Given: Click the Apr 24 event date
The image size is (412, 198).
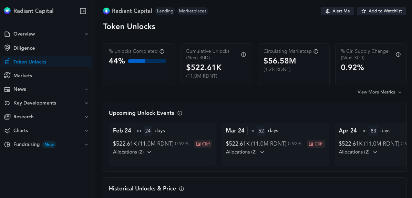Looking at the screenshot, I should coord(348,131).
